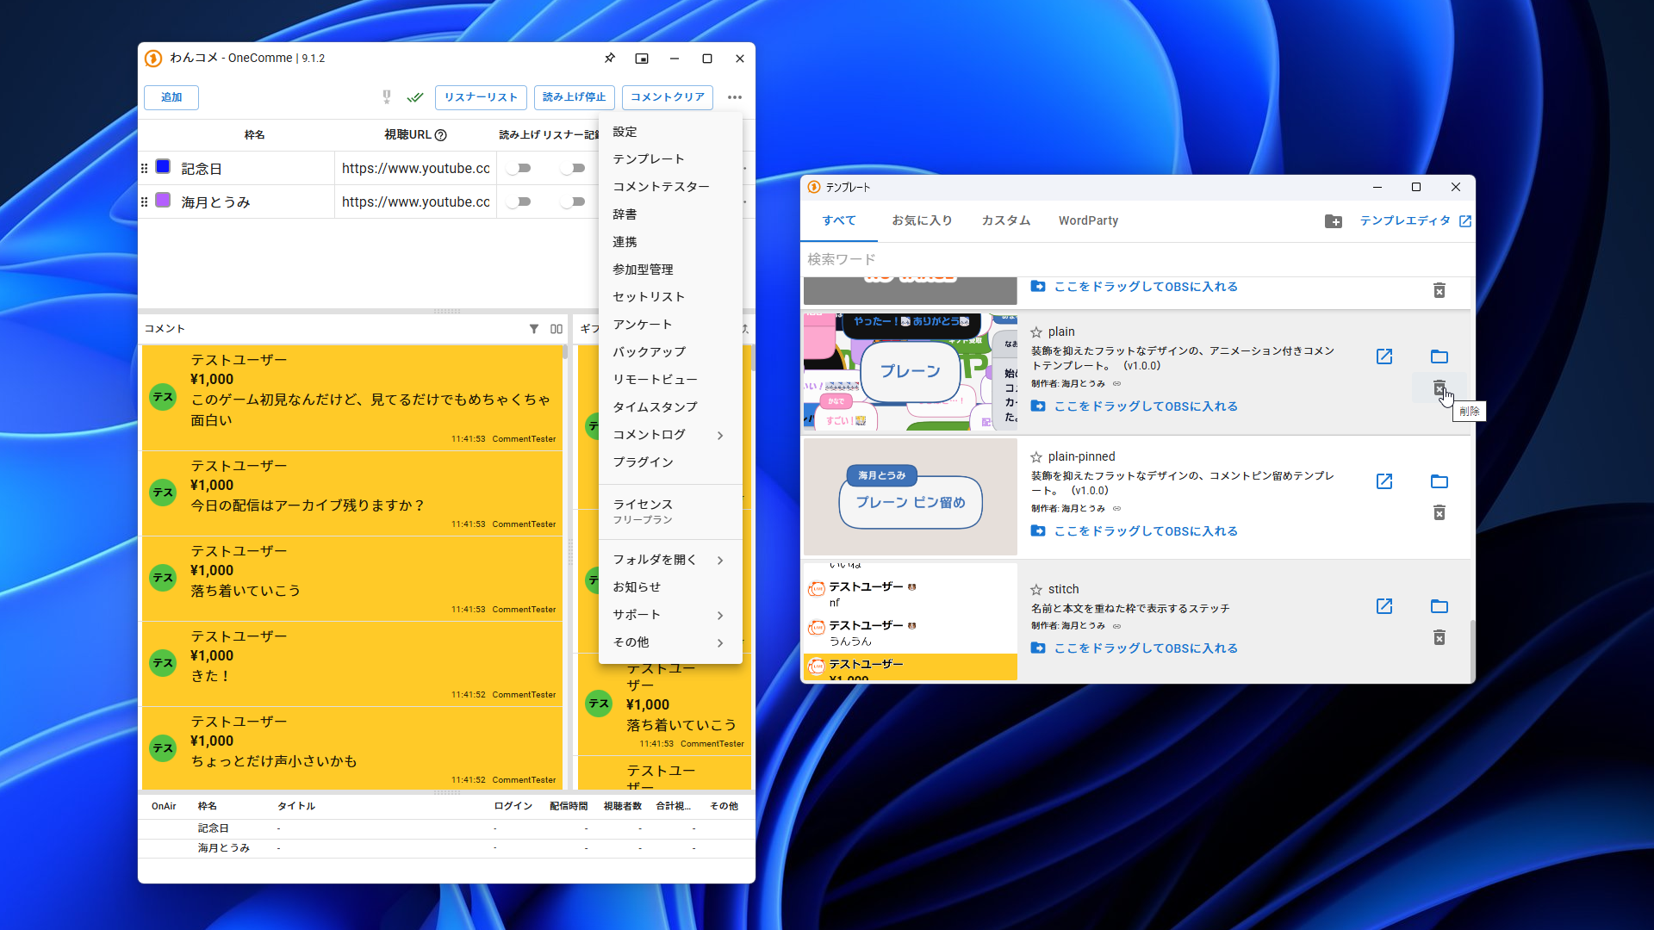Open stitch template preview externally
The height and width of the screenshot is (930, 1654).
click(1384, 606)
